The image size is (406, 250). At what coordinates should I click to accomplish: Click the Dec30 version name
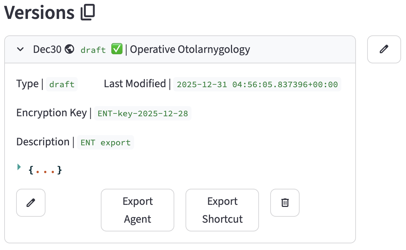[47, 49]
